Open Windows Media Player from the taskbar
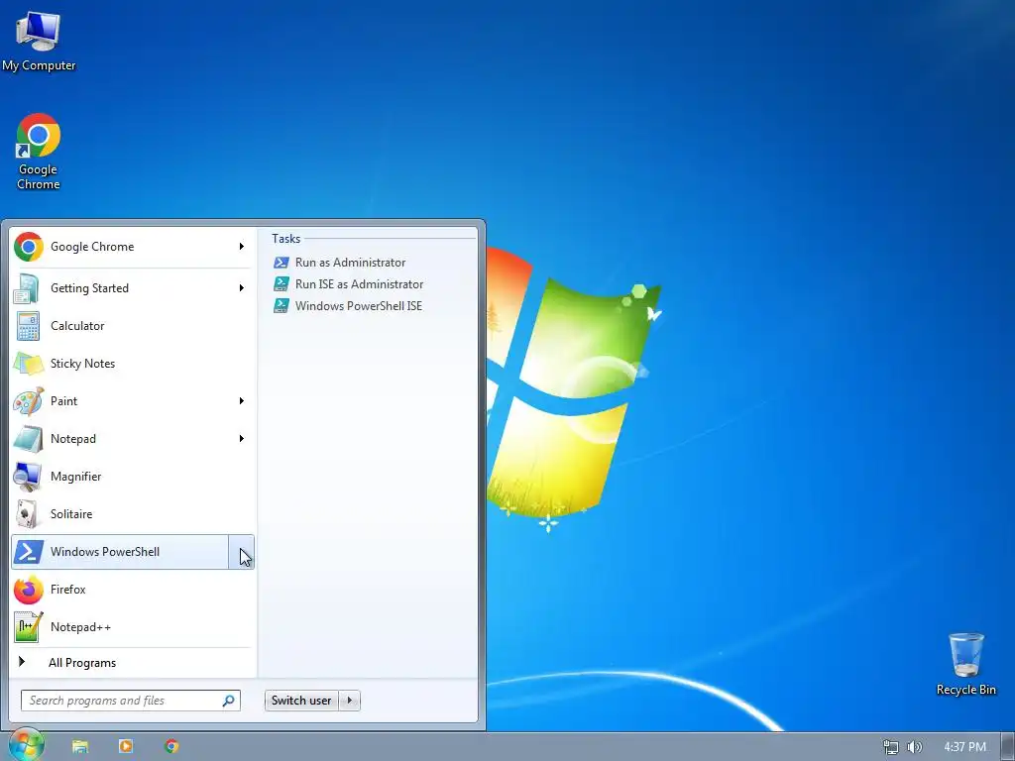The height and width of the screenshot is (761, 1015). pos(126,746)
